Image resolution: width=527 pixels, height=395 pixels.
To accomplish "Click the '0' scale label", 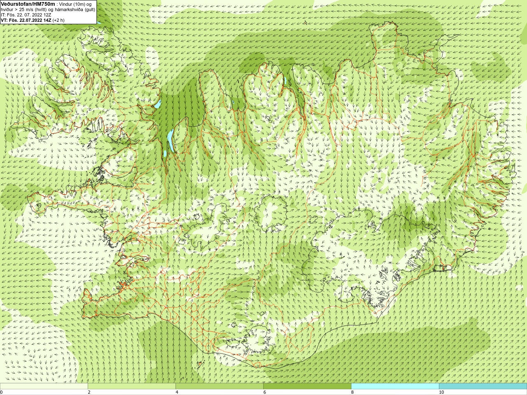I will click(2, 392).
